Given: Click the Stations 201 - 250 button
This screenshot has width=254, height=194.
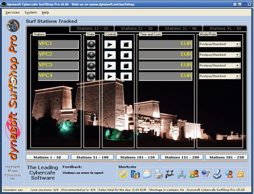Looking at the screenshot, I should (x=227, y=157).
